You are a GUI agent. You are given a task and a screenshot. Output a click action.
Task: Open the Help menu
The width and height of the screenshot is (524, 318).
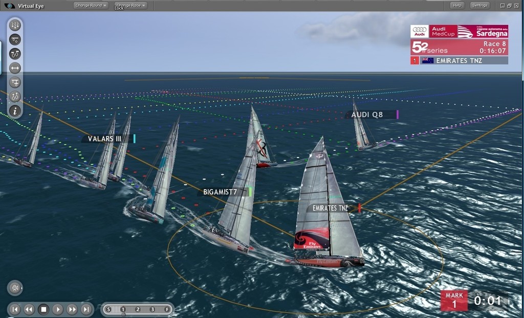[x=457, y=5]
